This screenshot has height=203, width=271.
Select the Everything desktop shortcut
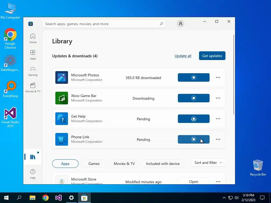tap(10, 89)
